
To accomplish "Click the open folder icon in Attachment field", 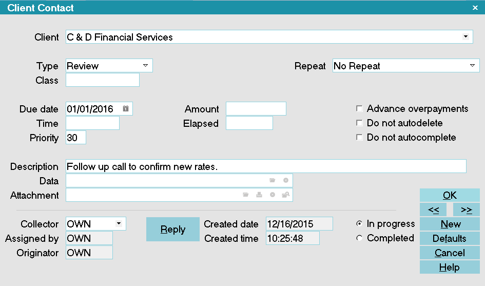I will point(246,195).
